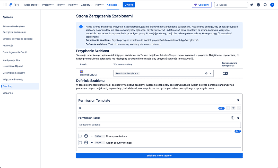Open the Projekty menu
The image size is (278, 168).
[48, 5]
